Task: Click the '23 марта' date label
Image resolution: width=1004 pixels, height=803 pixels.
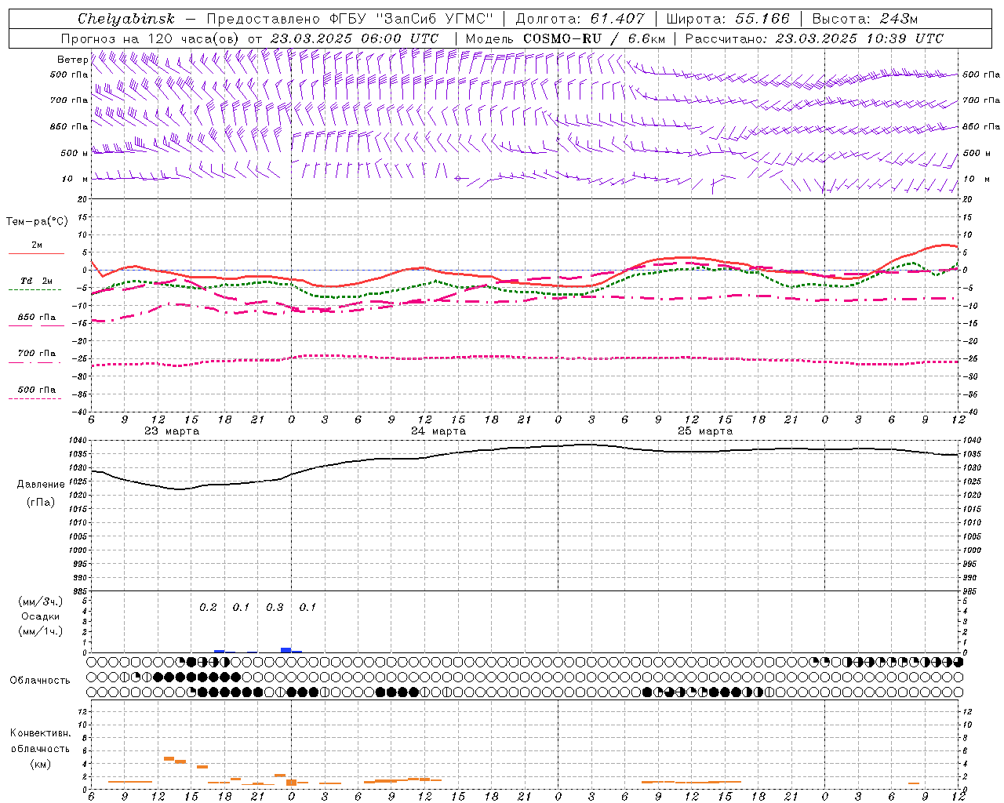Action: click(172, 431)
